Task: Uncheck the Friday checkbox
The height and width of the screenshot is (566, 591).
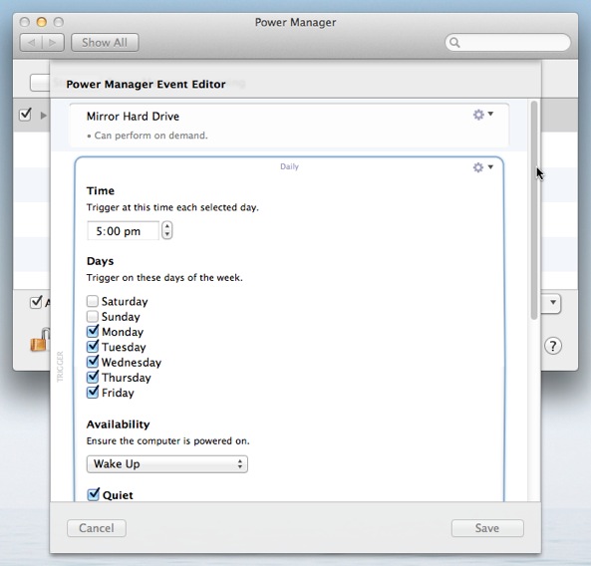Action: pyautogui.click(x=93, y=393)
